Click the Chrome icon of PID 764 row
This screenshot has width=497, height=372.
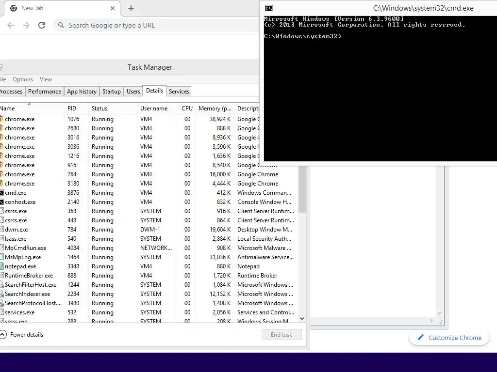pyautogui.click(x=1, y=174)
